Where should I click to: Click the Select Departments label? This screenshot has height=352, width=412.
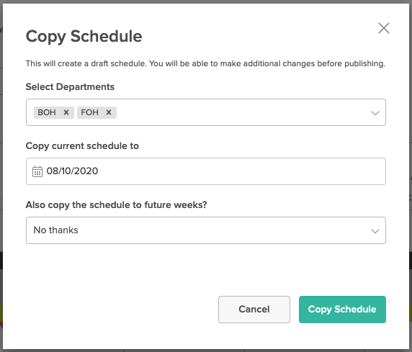70,86
